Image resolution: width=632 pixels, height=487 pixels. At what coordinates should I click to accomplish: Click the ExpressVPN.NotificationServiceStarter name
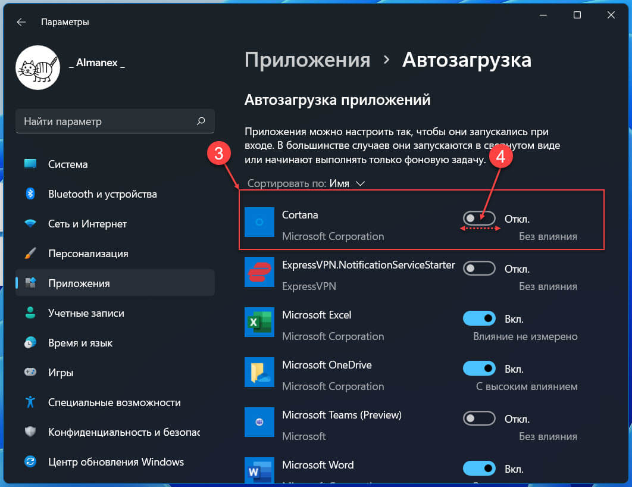pos(368,265)
